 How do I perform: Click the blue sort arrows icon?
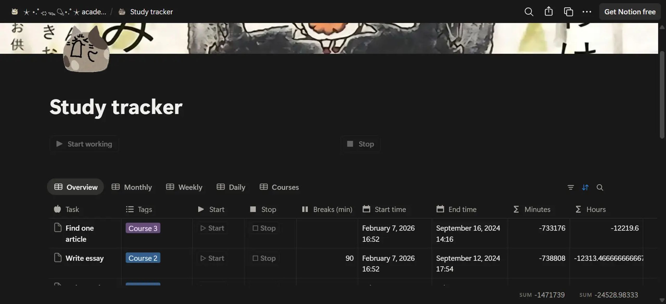tap(585, 187)
